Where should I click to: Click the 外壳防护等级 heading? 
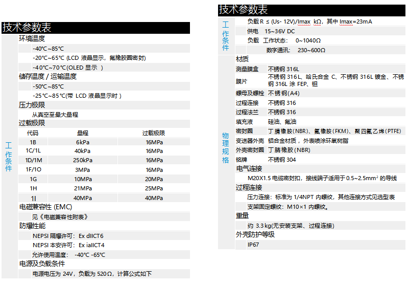pos(255,235)
